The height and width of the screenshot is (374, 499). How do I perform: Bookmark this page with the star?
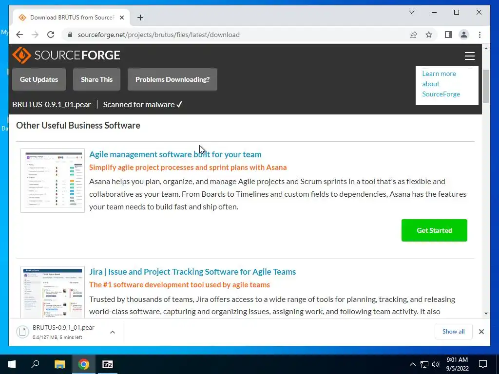click(x=429, y=35)
